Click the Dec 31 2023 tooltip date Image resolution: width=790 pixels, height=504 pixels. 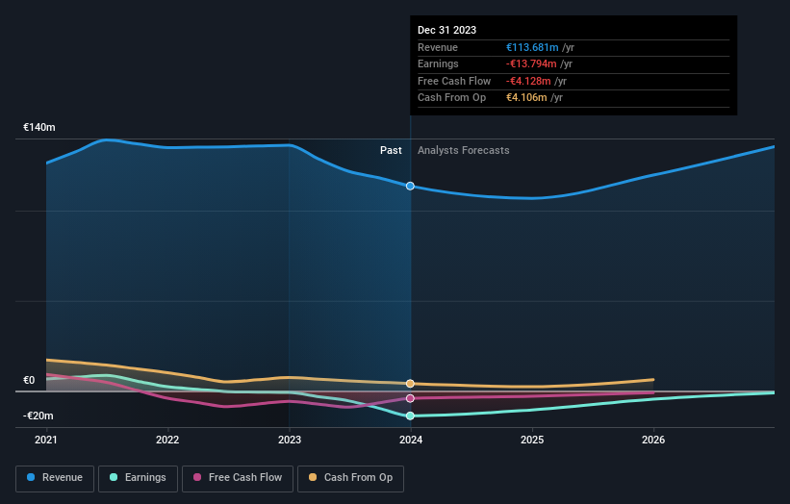446,30
